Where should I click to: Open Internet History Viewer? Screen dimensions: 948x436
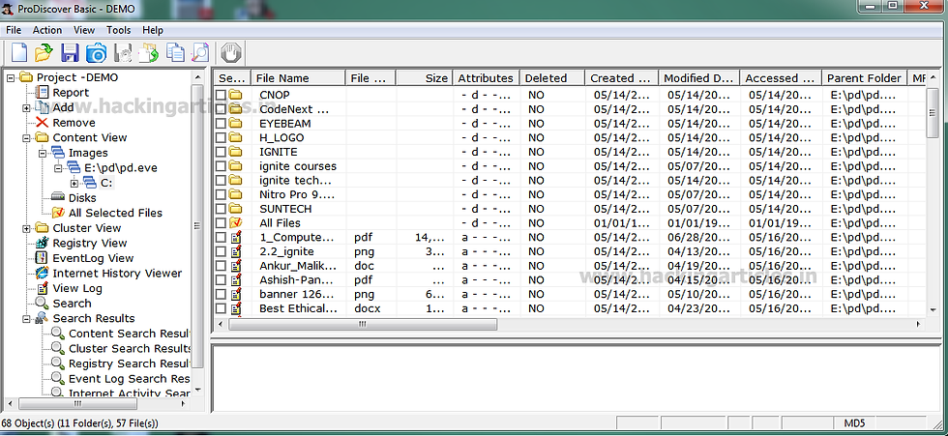click(117, 273)
